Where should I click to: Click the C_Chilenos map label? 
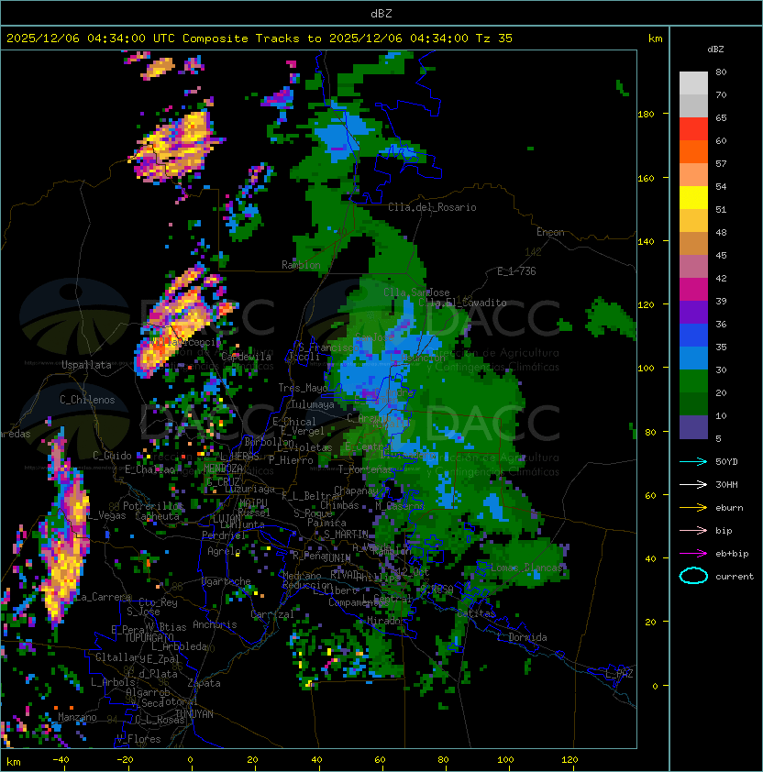pos(87,400)
